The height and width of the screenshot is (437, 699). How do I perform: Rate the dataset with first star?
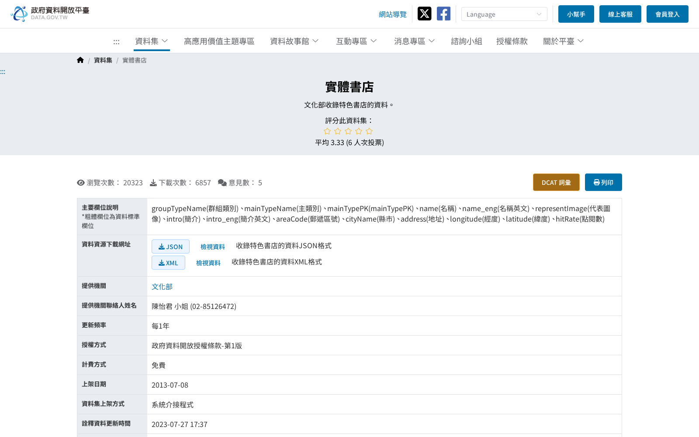point(327,131)
